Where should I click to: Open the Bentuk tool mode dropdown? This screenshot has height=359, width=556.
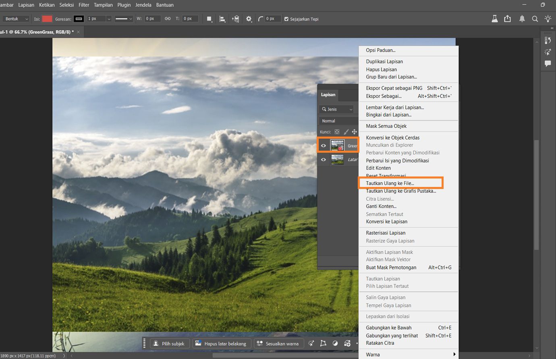coord(17,19)
